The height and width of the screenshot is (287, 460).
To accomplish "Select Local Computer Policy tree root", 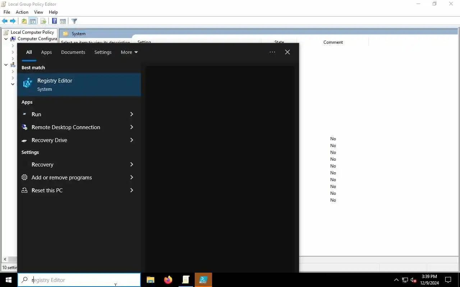I will pyautogui.click(x=32, y=32).
